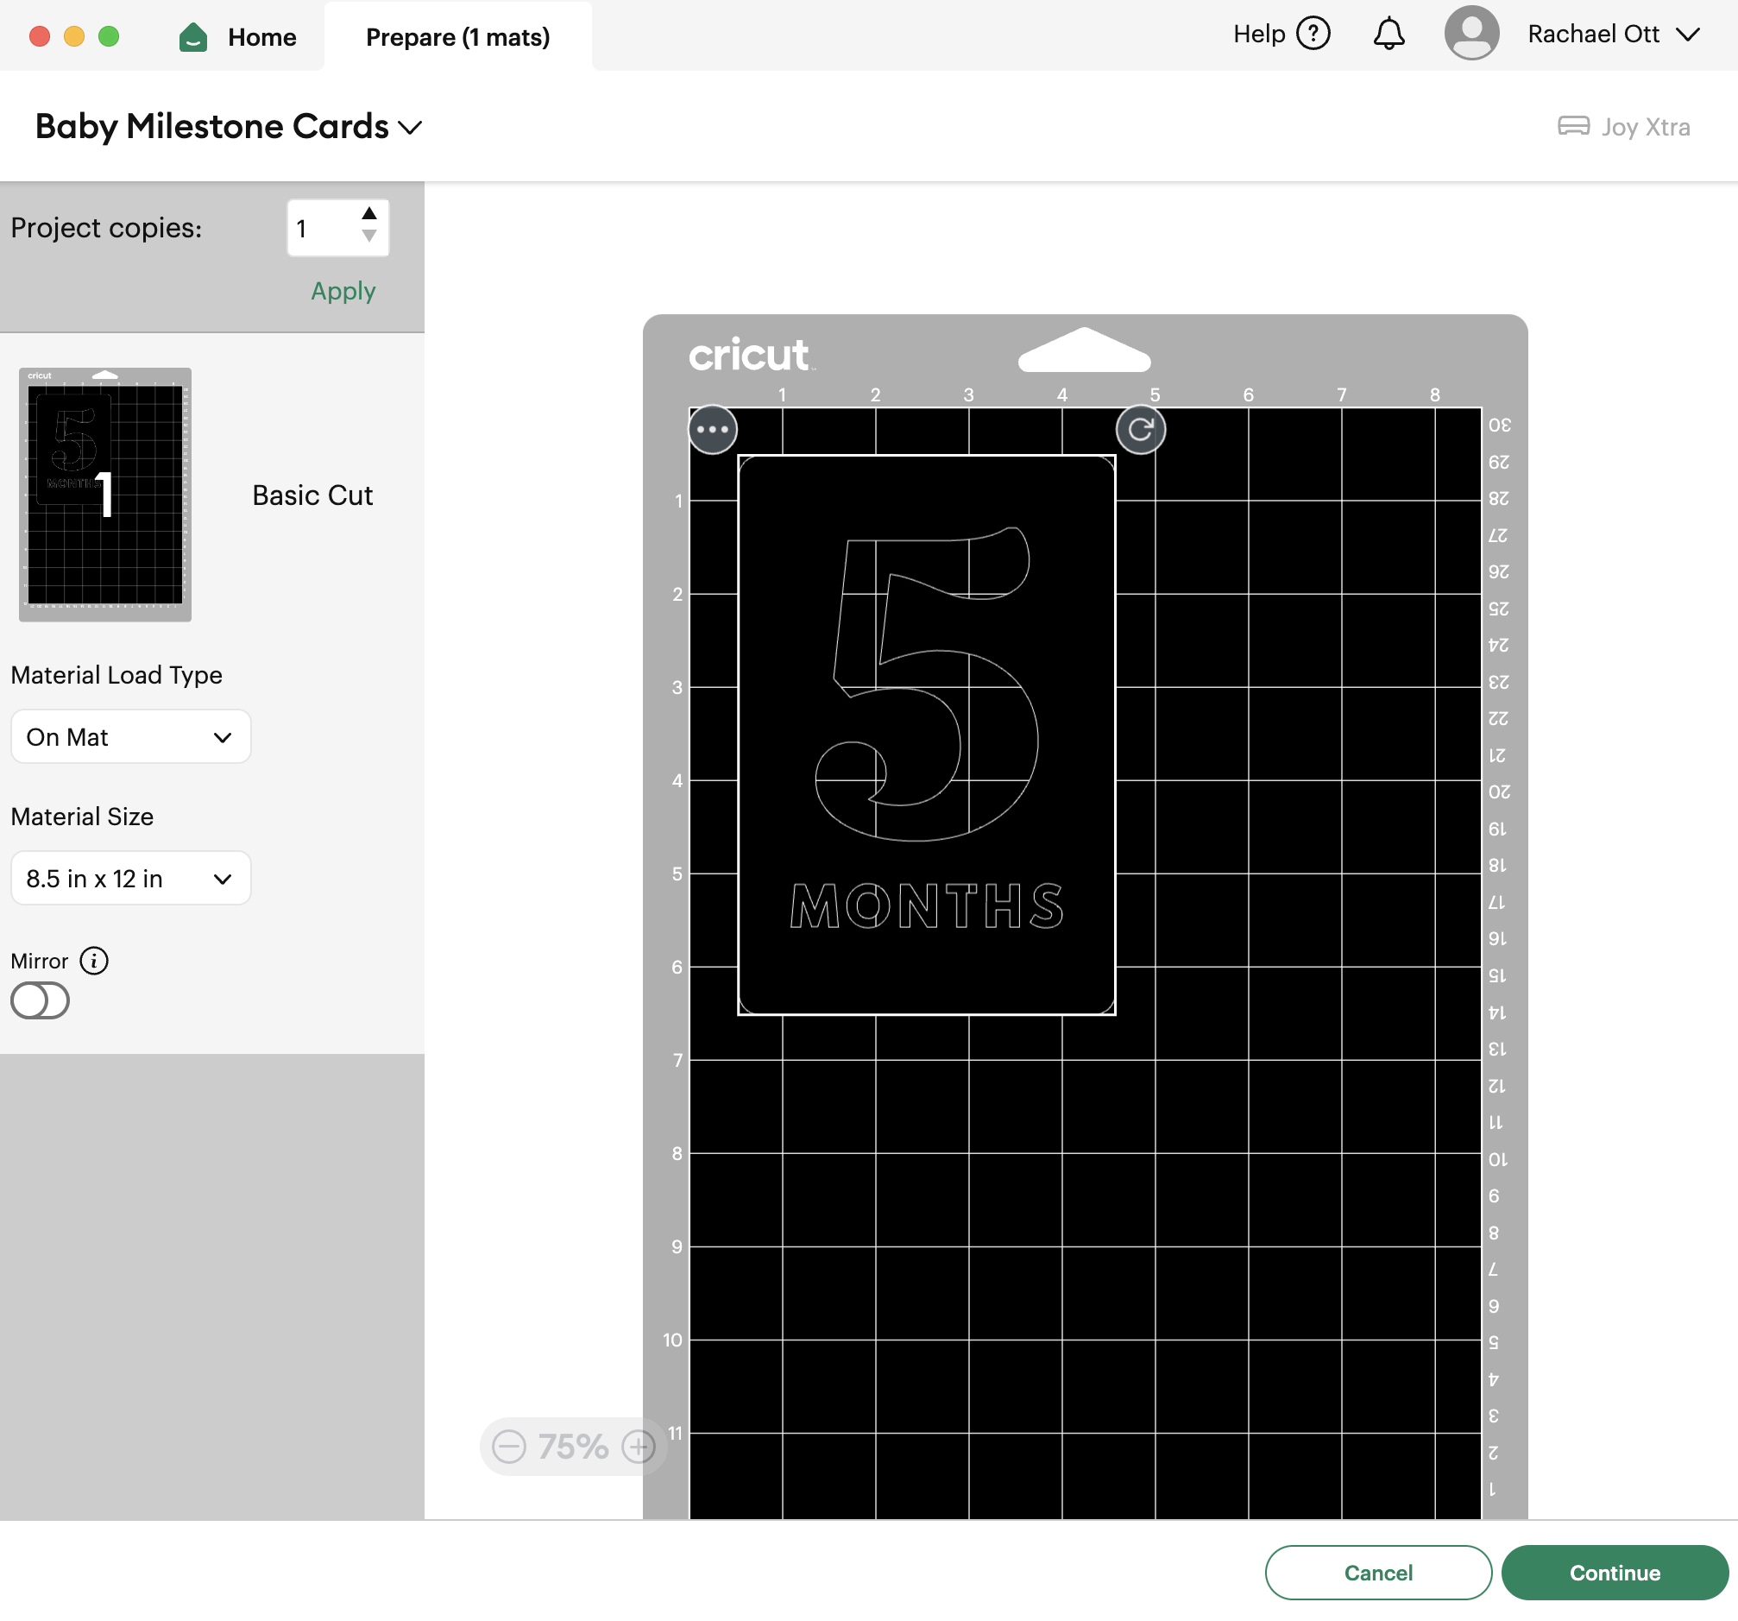The width and height of the screenshot is (1738, 1621).
Task: Open the Material Load Type dropdown
Action: coord(130,737)
